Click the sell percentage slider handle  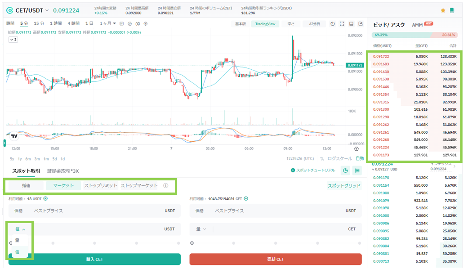192,243
